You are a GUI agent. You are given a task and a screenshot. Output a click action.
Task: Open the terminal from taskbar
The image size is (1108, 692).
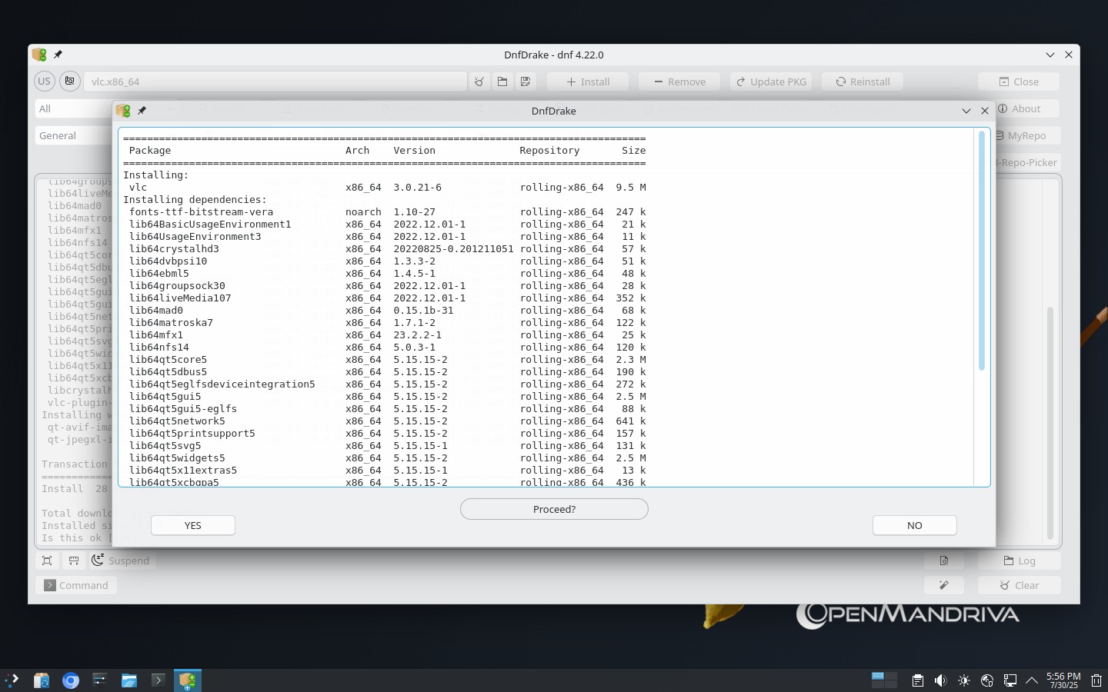[159, 680]
